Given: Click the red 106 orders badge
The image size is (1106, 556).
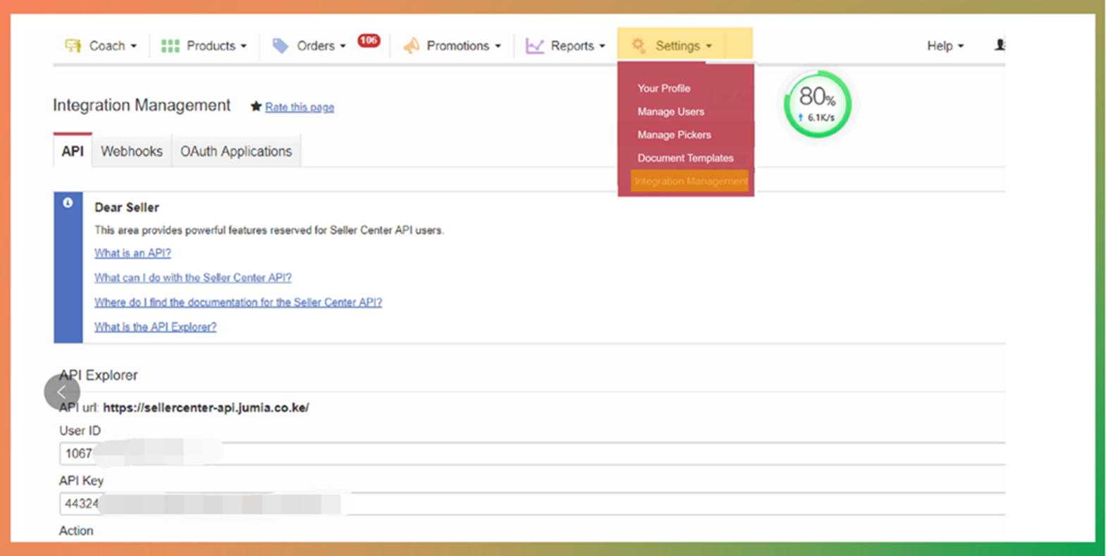Looking at the screenshot, I should click(369, 40).
